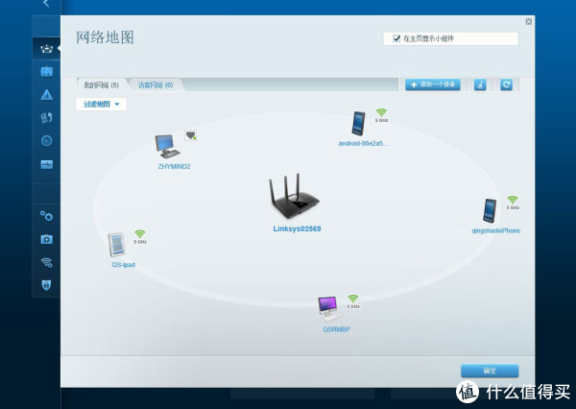This screenshot has height=409, width=576.
Task: Switch to 访客网络 (0) tab
Action: pyautogui.click(x=156, y=85)
